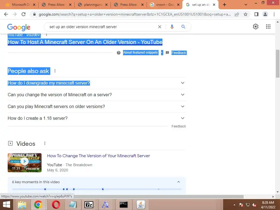Open the command prompt from the taskbar
Image resolution: width=280 pixels, height=210 pixels.
point(124,205)
